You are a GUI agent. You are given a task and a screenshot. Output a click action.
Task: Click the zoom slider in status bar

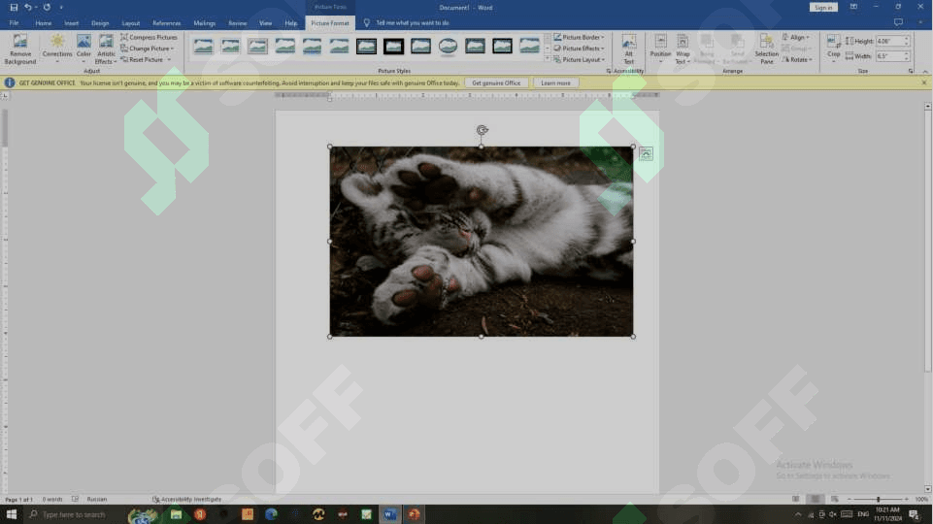coord(878,500)
